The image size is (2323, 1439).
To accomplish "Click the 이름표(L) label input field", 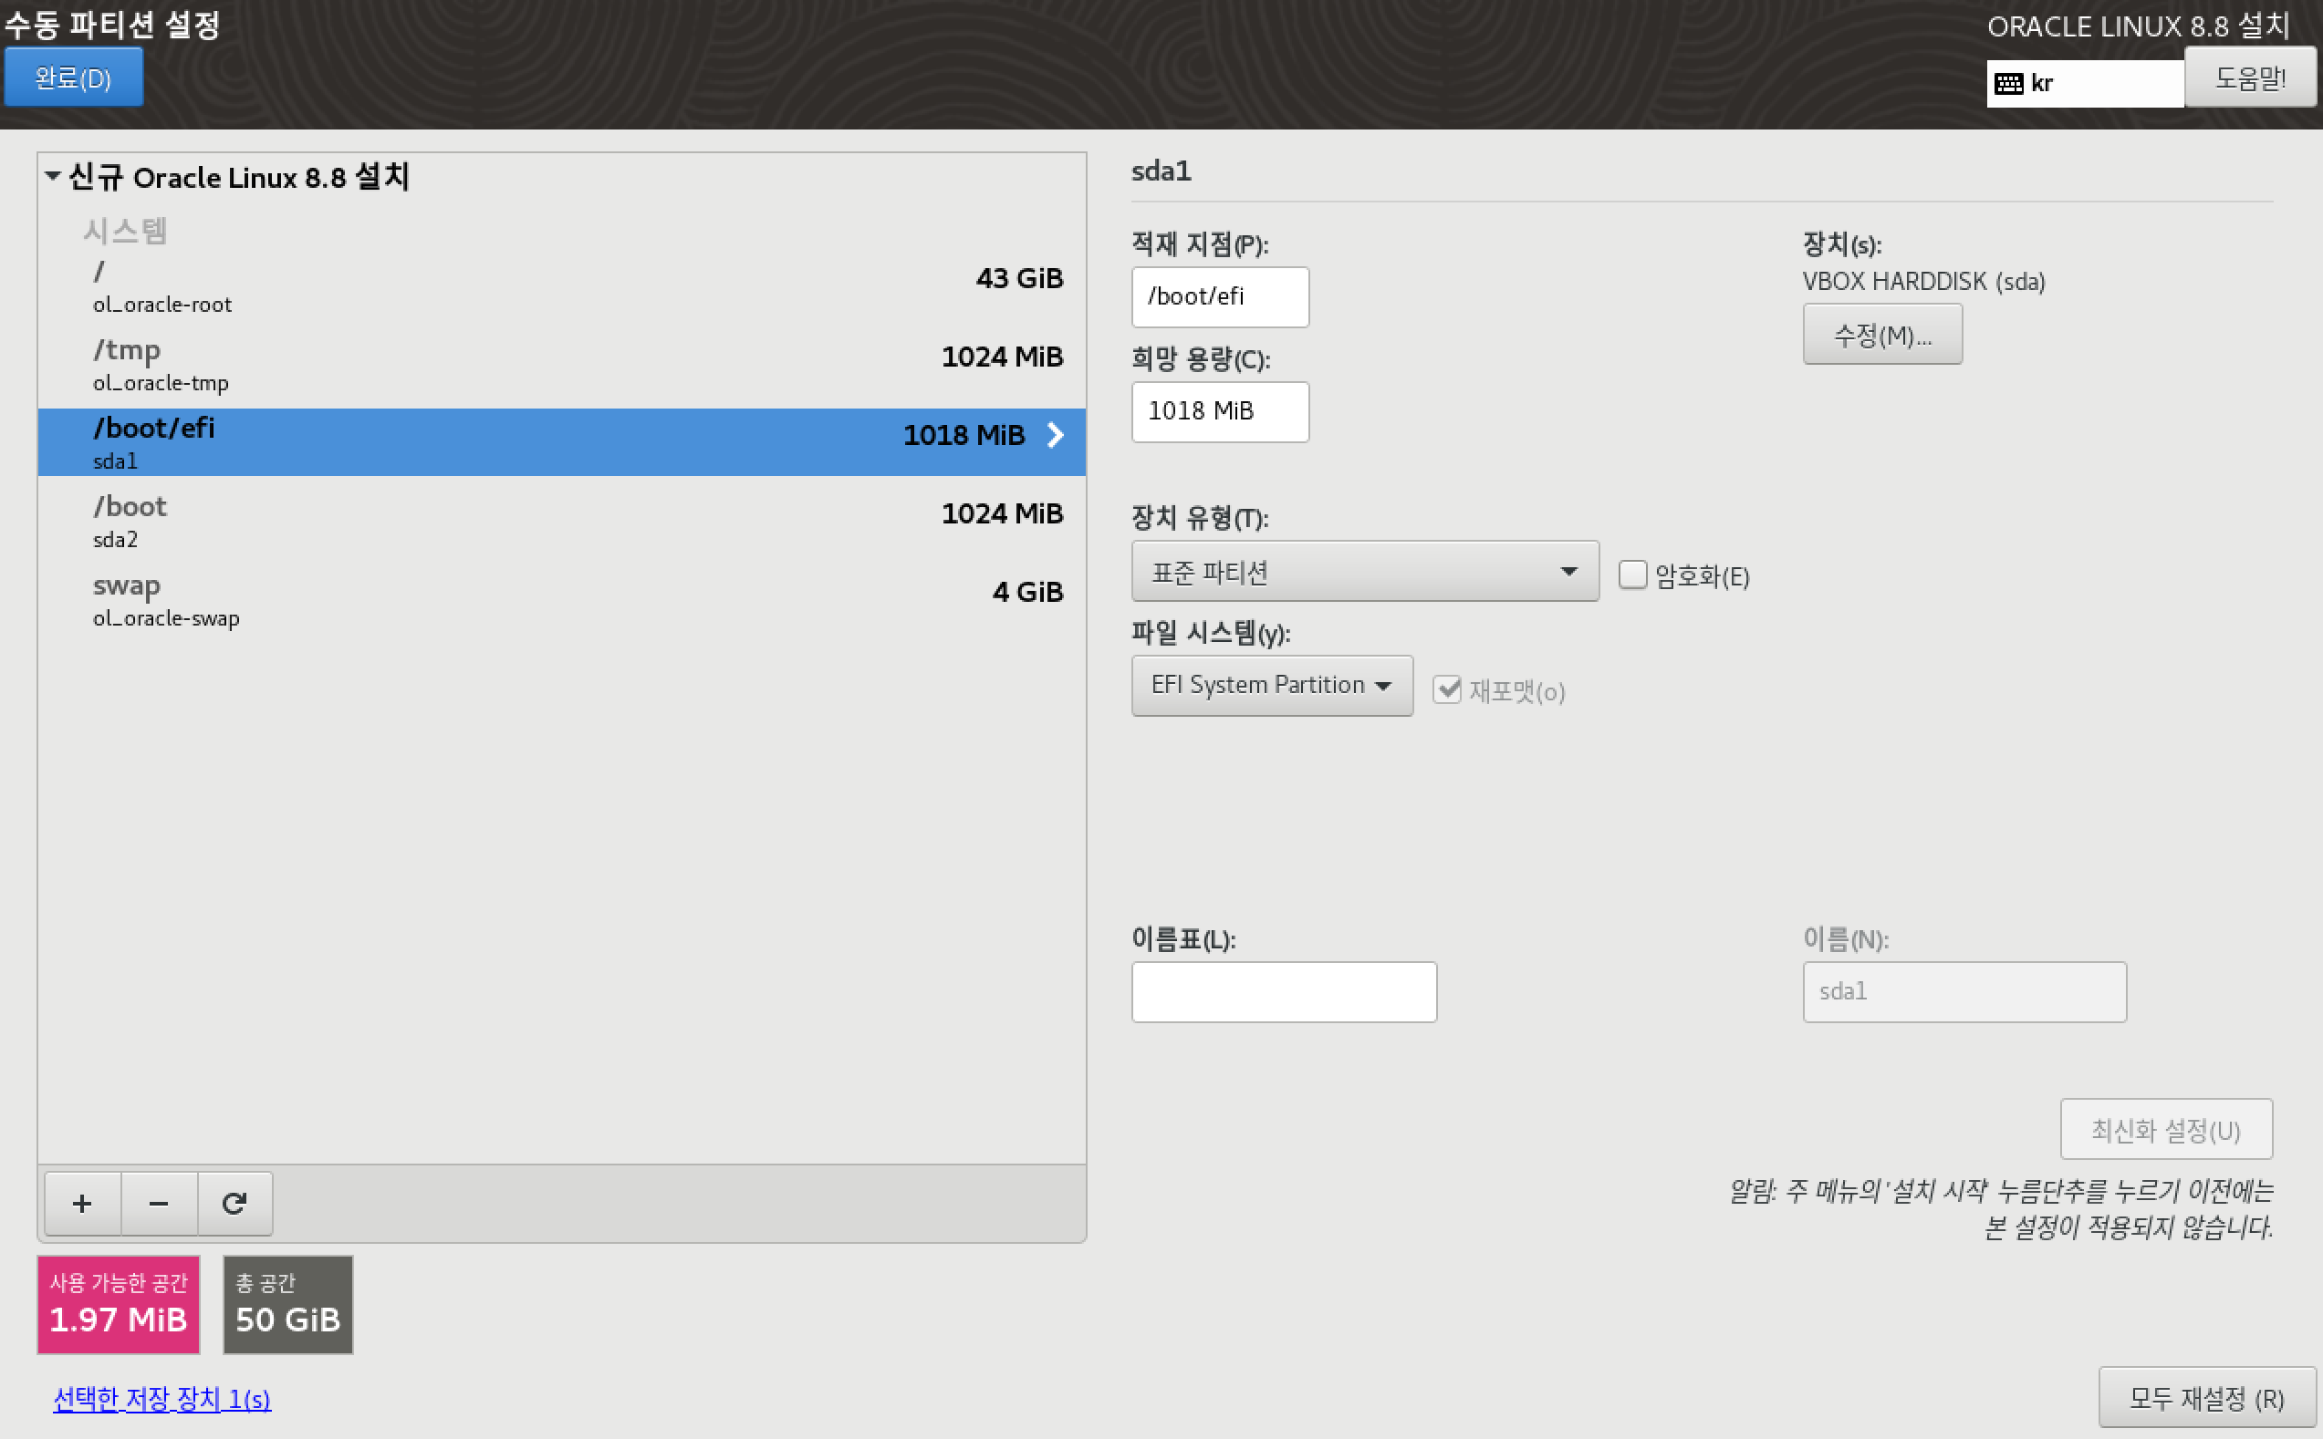I will (1283, 991).
